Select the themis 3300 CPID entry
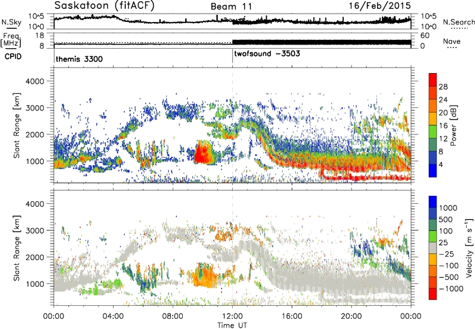Viewport: 475px width, 329px height. [79, 59]
